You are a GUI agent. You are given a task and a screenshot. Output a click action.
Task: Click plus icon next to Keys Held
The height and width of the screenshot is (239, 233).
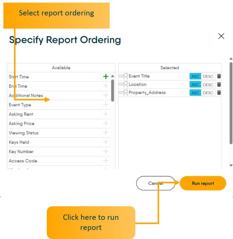[106, 142]
